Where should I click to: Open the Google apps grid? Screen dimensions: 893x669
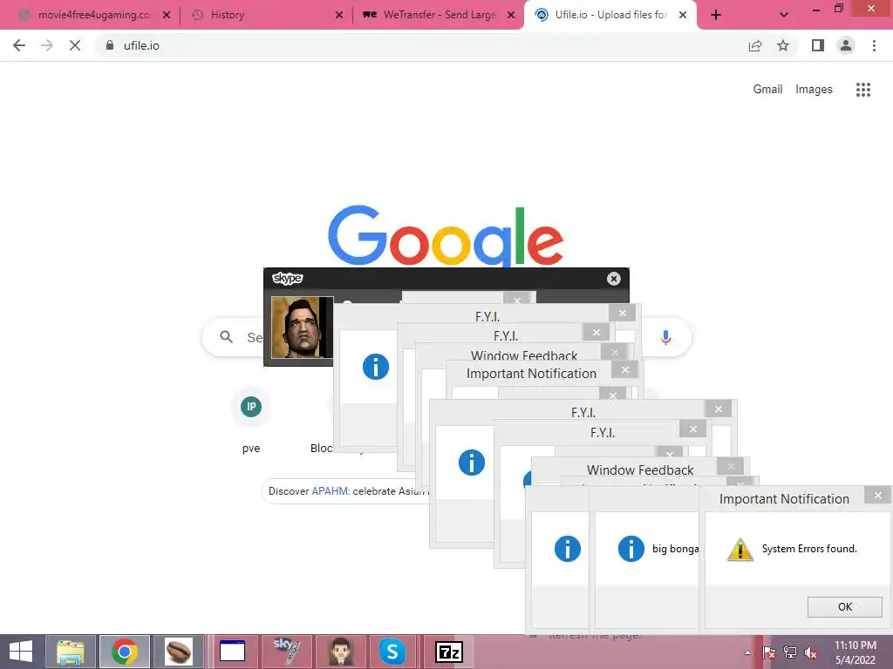tap(862, 90)
